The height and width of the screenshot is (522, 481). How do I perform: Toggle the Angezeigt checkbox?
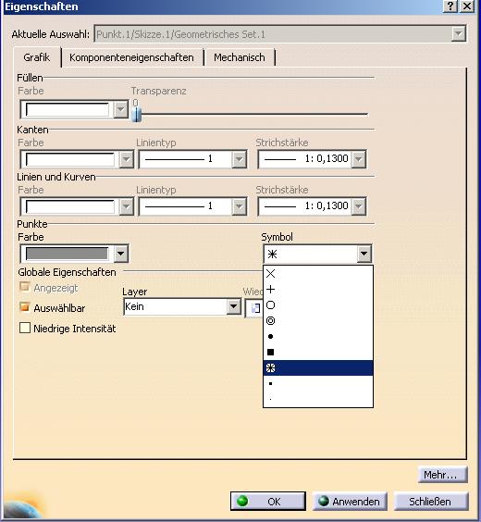[25, 287]
